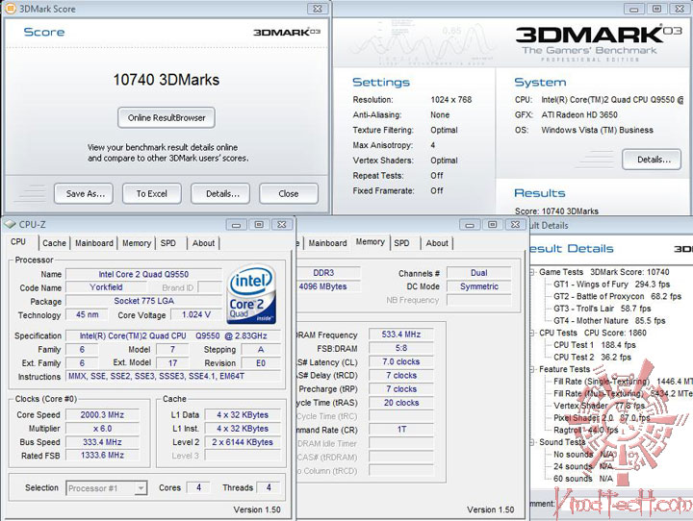Click the CPU-Z title bar icon
Image resolution: width=693 pixels, height=521 pixels.
tap(11, 224)
